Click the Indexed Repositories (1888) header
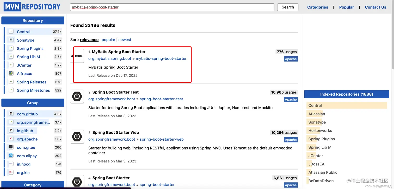The image size is (394, 189). (347, 94)
